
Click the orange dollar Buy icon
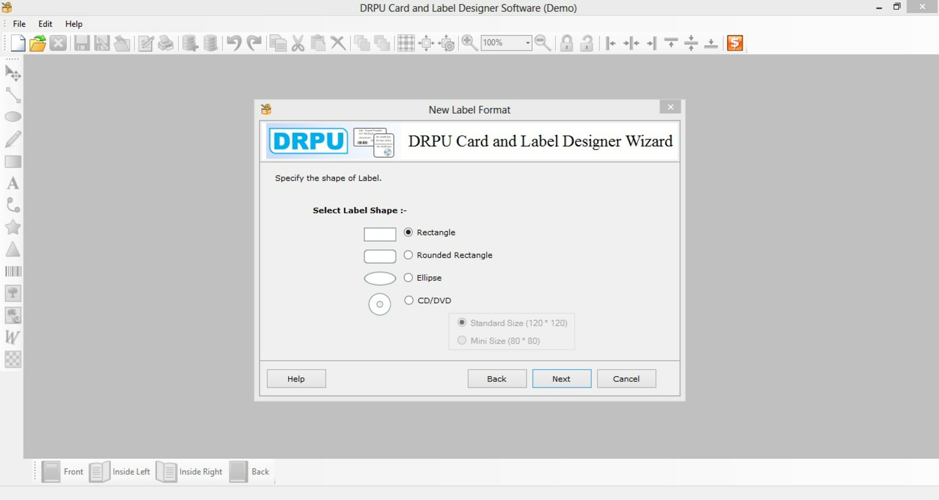click(735, 43)
